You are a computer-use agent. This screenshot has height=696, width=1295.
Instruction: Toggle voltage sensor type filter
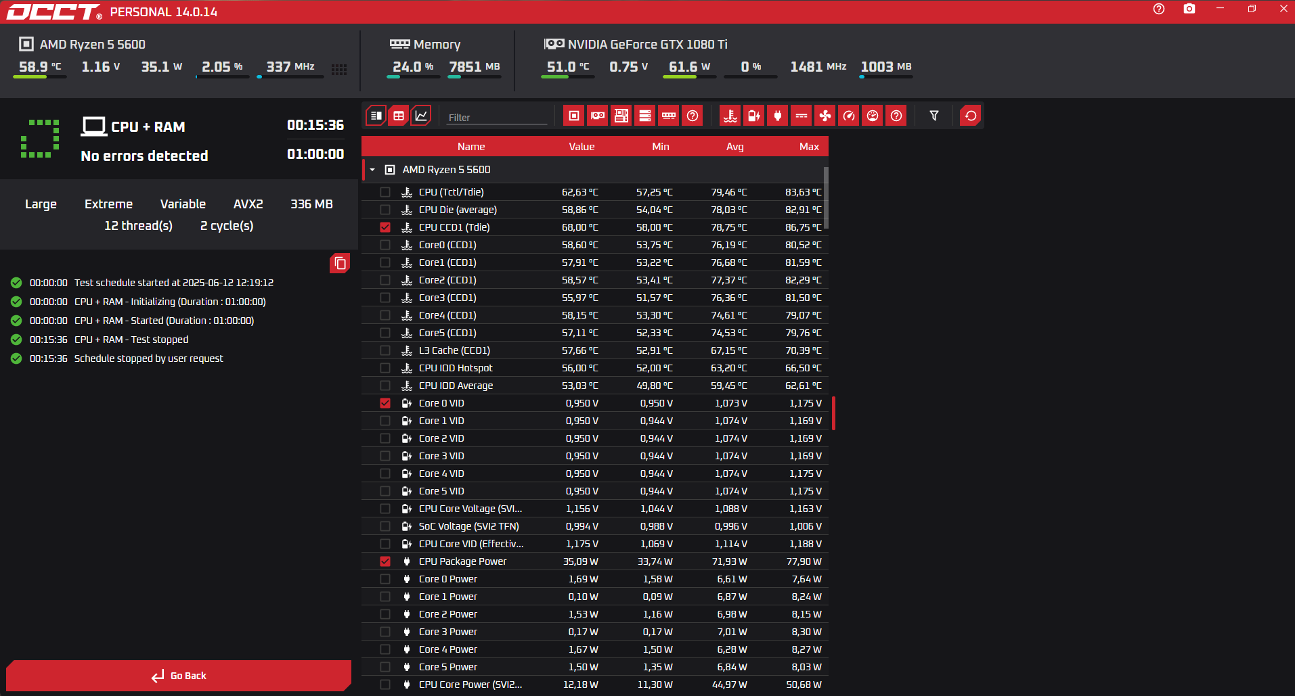754,116
